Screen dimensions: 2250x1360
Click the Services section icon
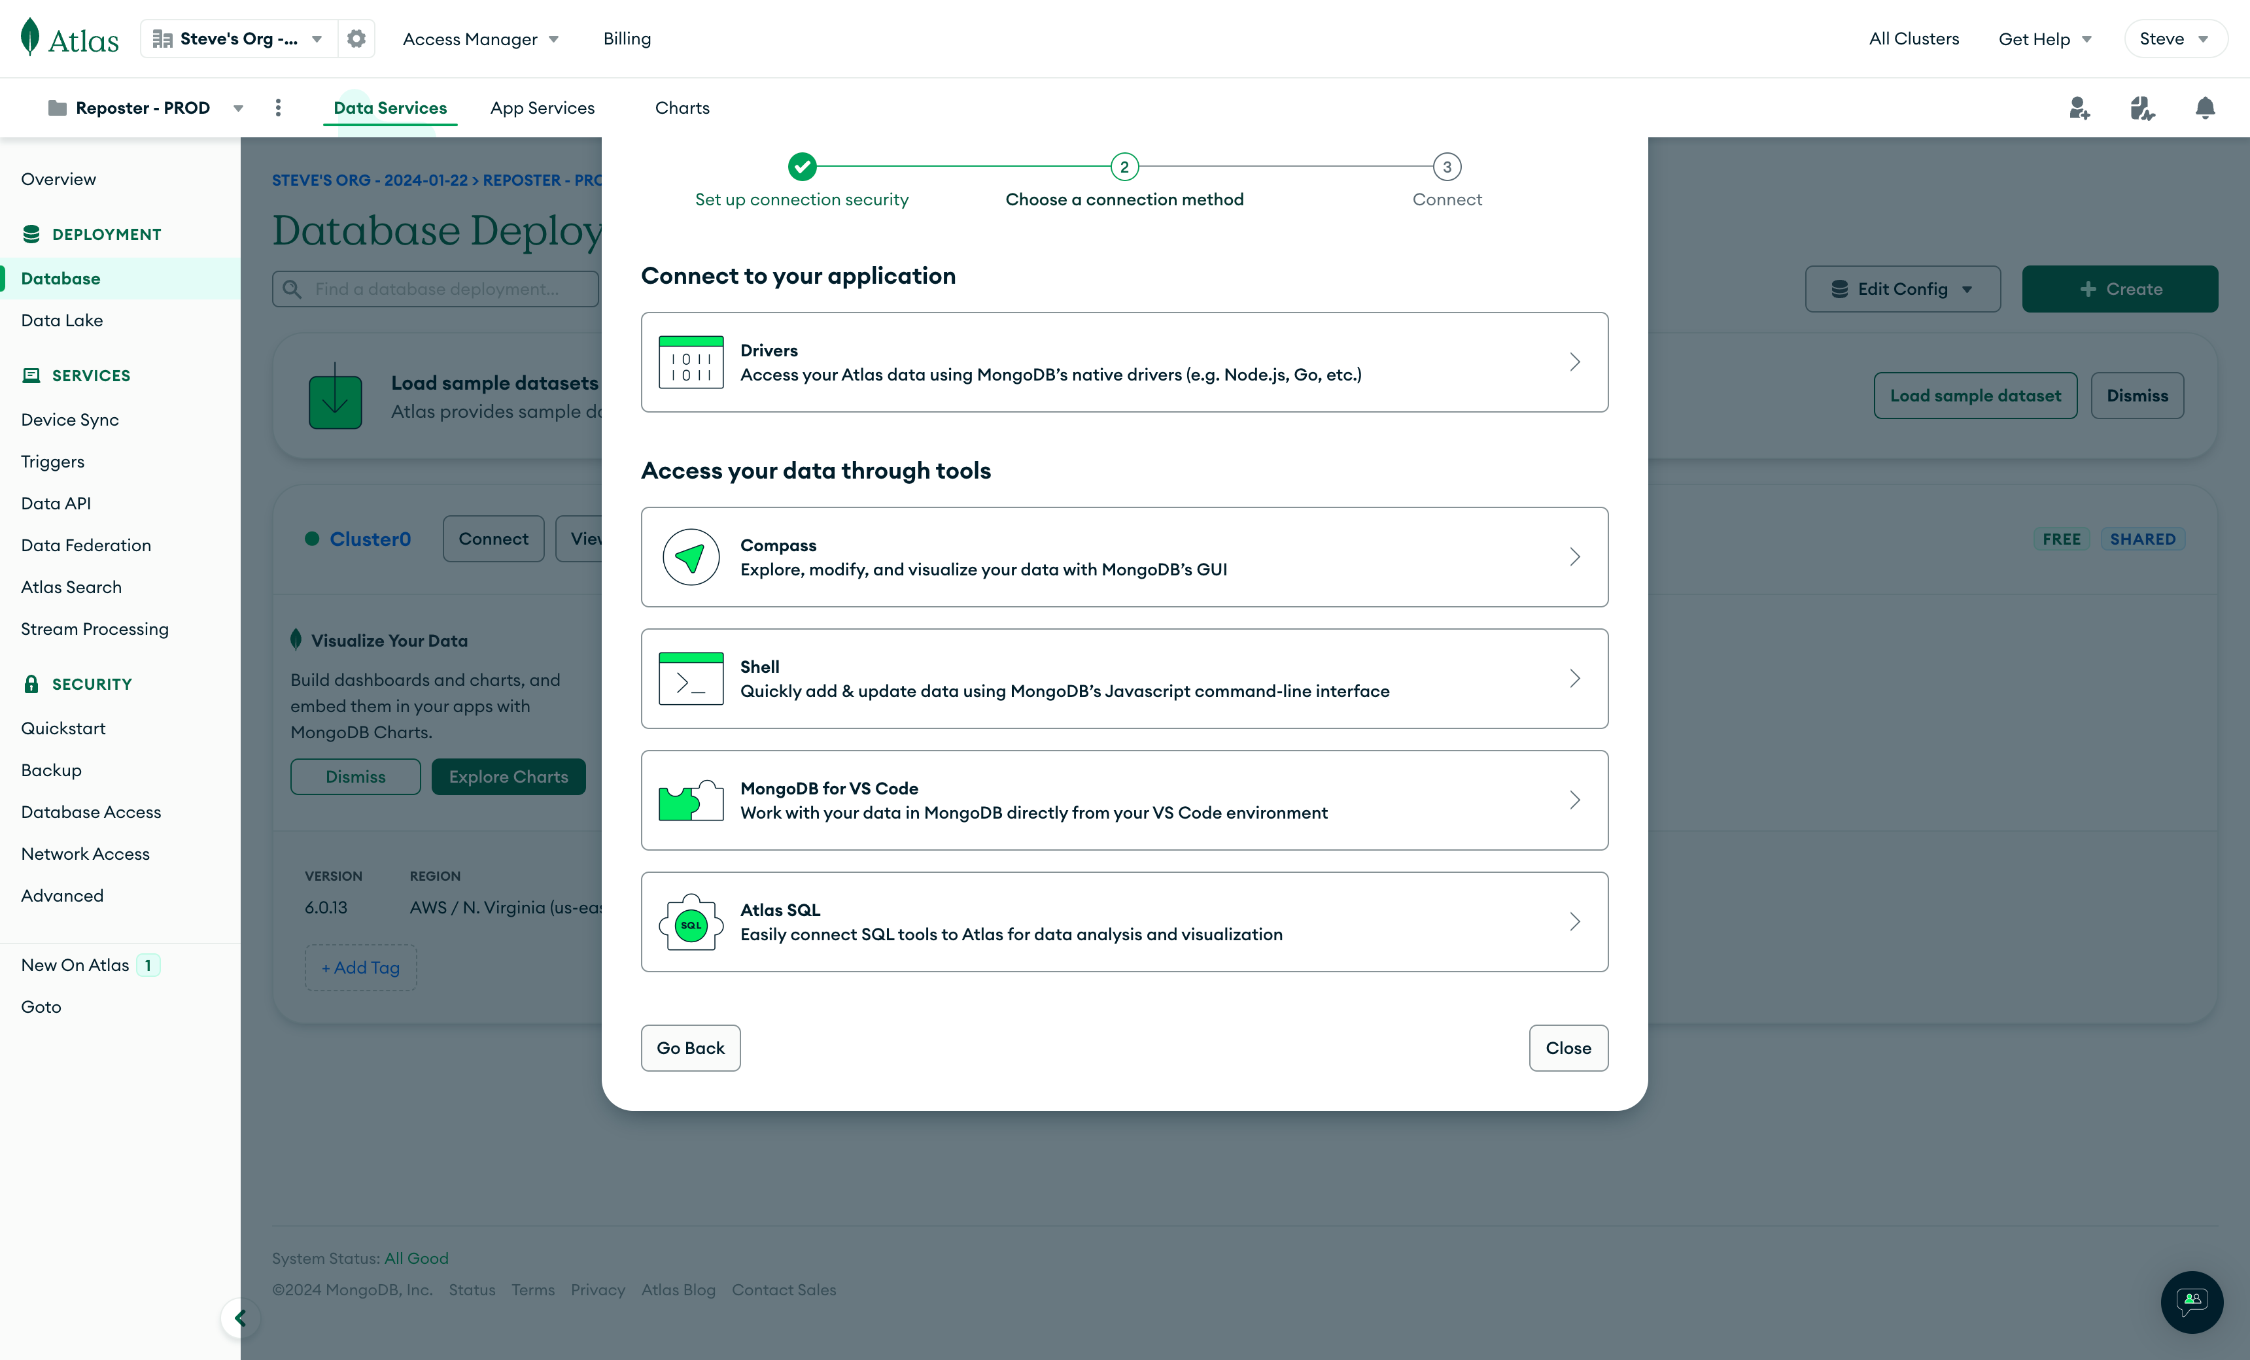[31, 375]
